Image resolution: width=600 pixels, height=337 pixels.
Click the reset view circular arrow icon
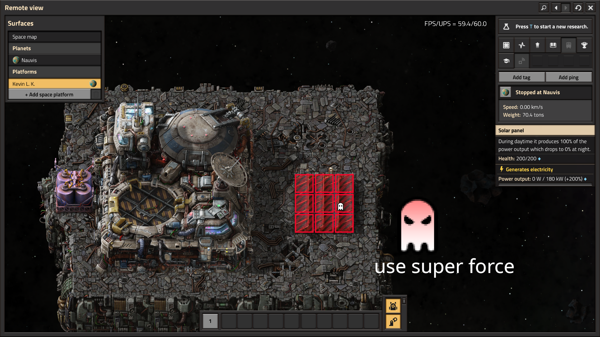[578, 8]
